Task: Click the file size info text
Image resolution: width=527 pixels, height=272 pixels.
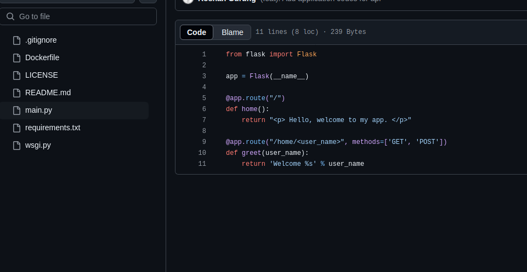Action: [x=310, y=32]
